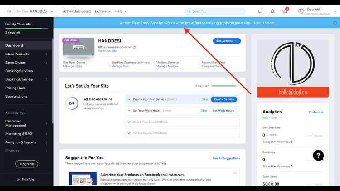
Task: Click the Doji logo image with hello@doji.se
Action: 293,69
